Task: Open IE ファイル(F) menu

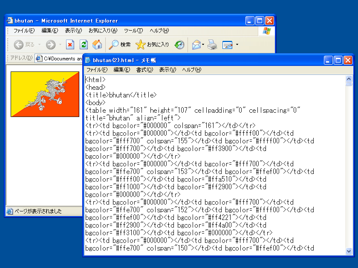Action: [x=24, y=31]
